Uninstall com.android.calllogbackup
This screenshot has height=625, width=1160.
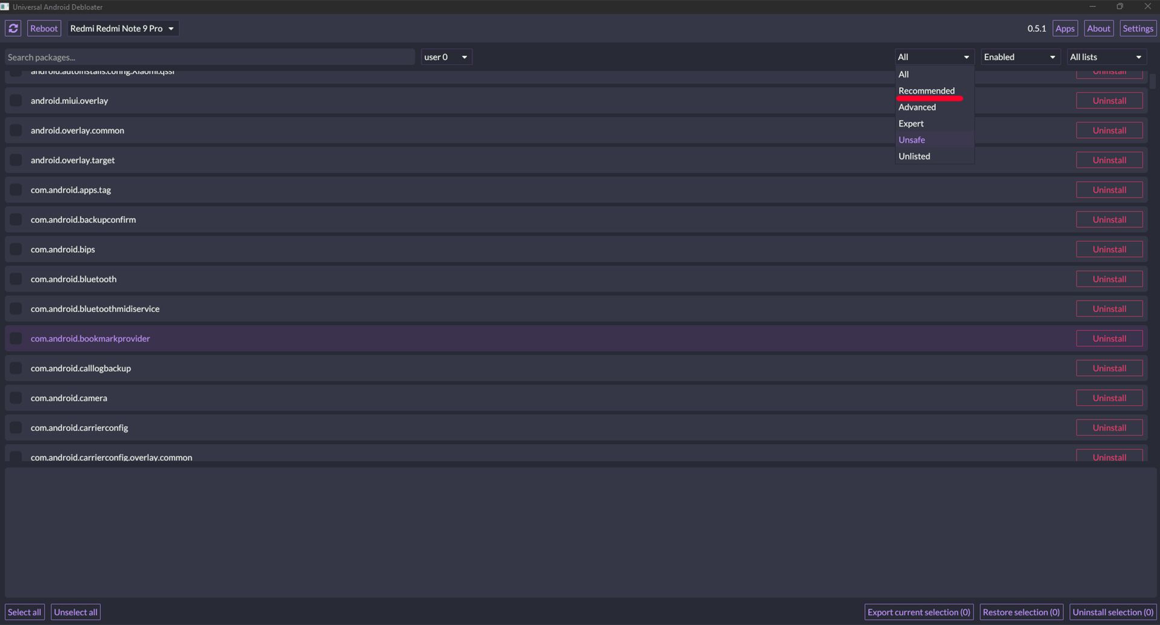(1109, 368)
